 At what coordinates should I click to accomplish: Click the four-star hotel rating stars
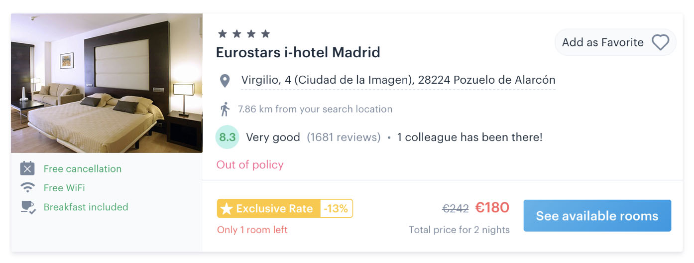point(244,34)
